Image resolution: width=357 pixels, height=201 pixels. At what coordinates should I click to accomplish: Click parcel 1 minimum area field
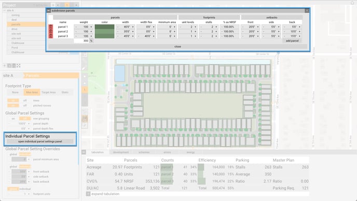[167, 27]
